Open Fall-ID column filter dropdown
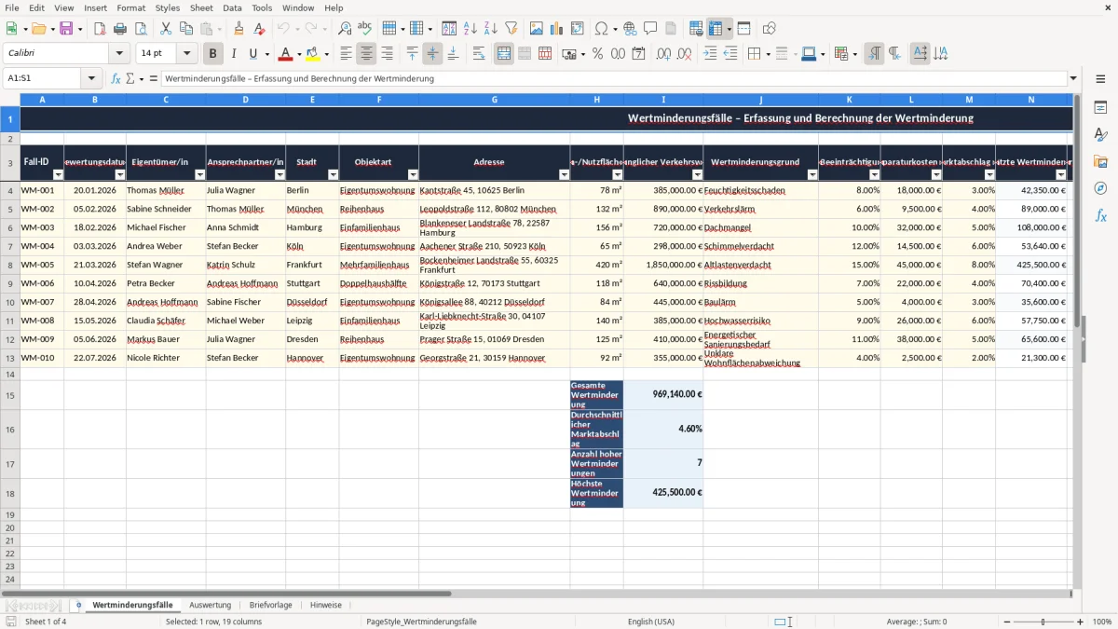Image resolution: width=1118 pixels, height=629 pixels. [x=58, y=174]
